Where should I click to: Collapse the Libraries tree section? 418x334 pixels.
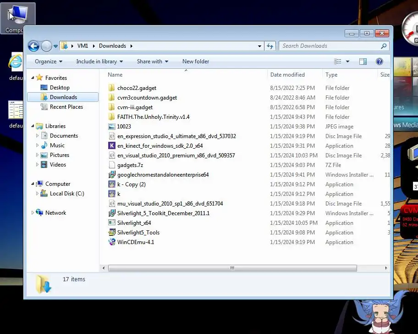tap(33, 126)
